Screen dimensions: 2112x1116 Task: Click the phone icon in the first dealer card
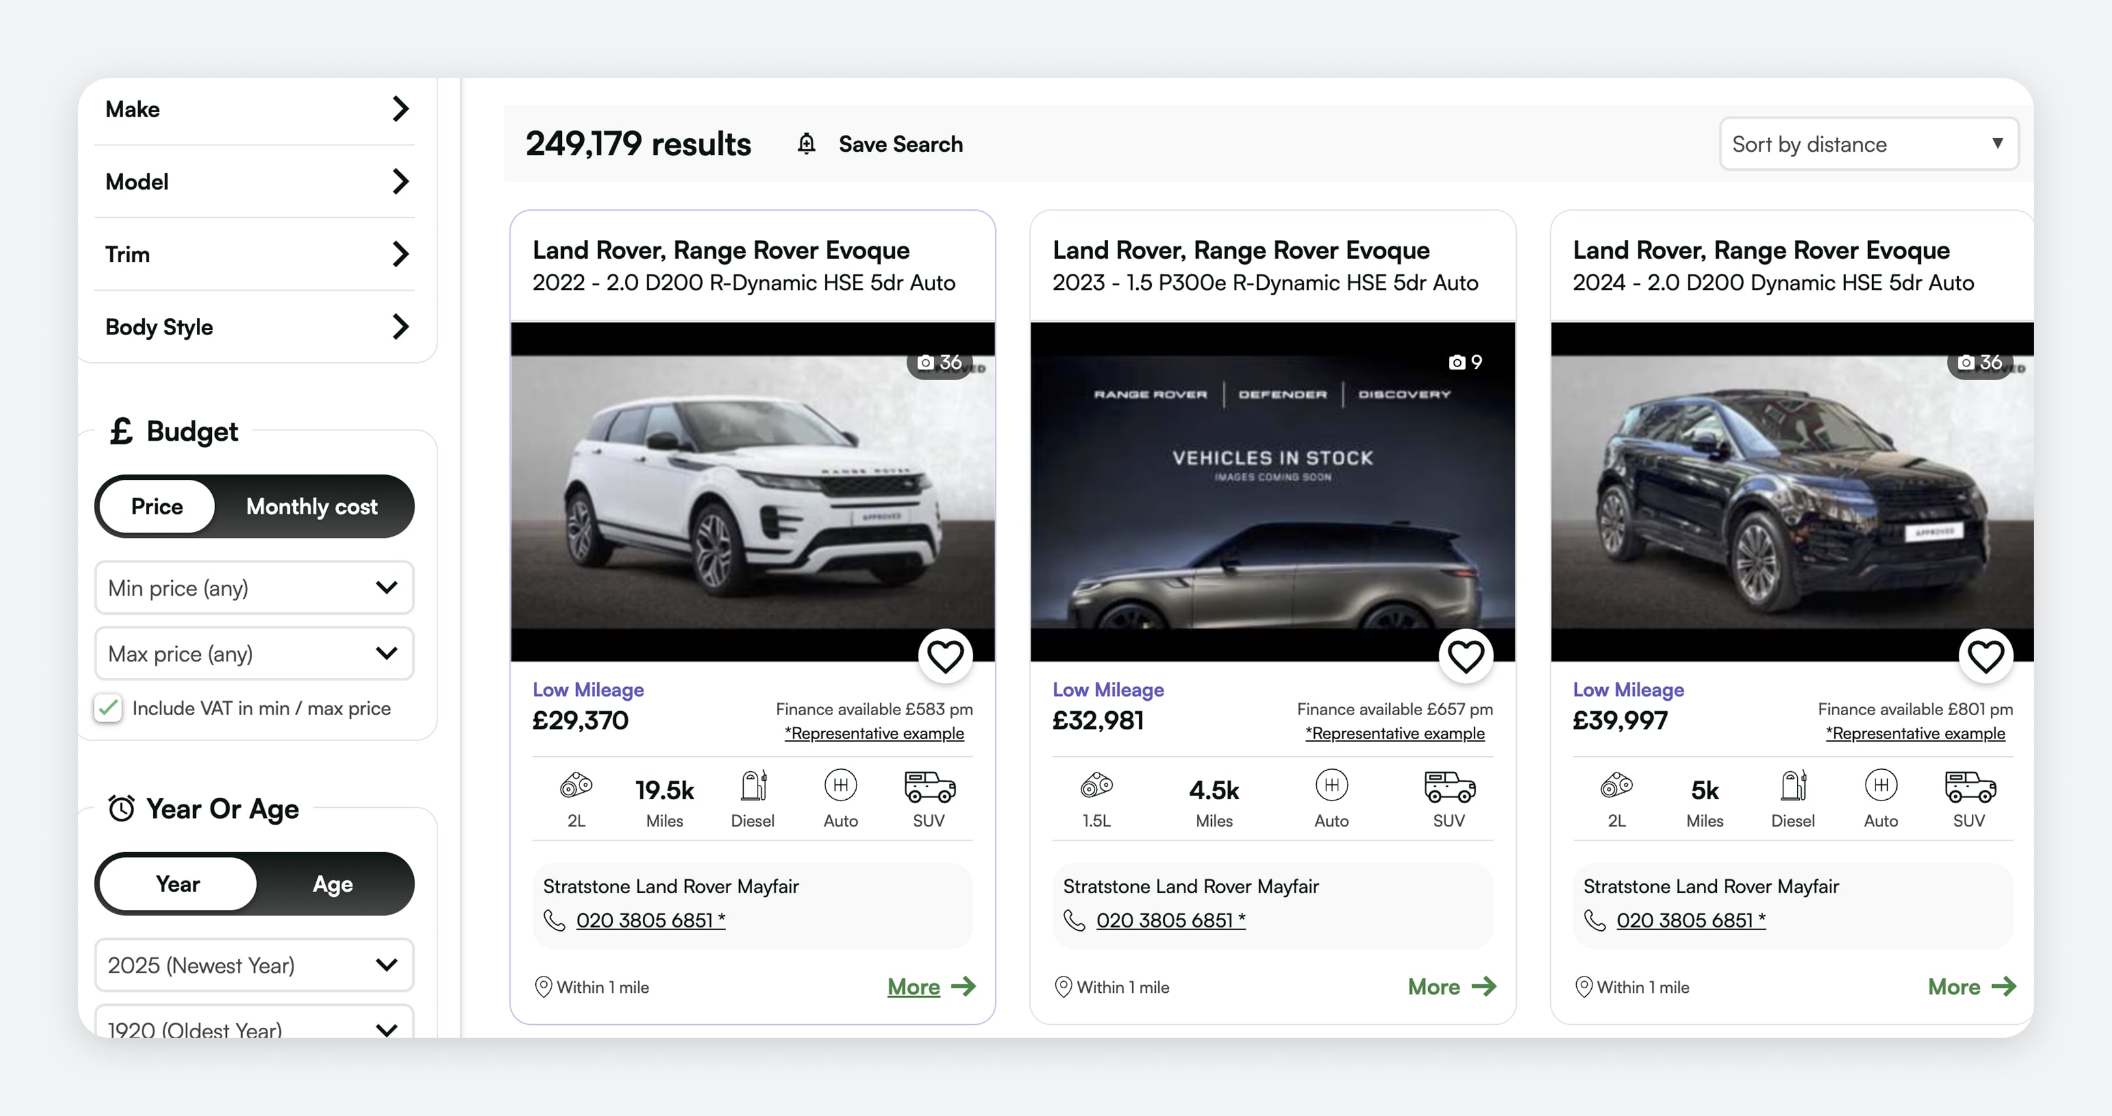[555, 921]
